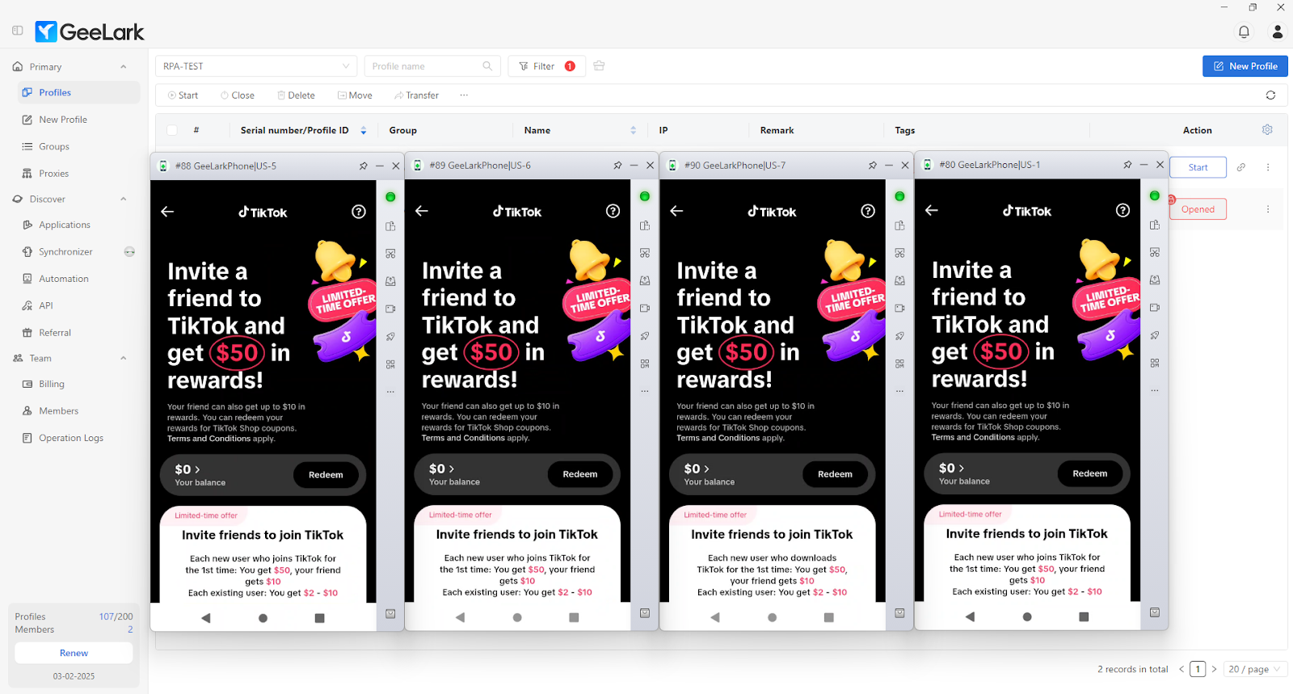The width and height of the screenshot is (1293, 694).
Task: Tap Android back triangle in US-5 phone
Action: coord(205,618)
